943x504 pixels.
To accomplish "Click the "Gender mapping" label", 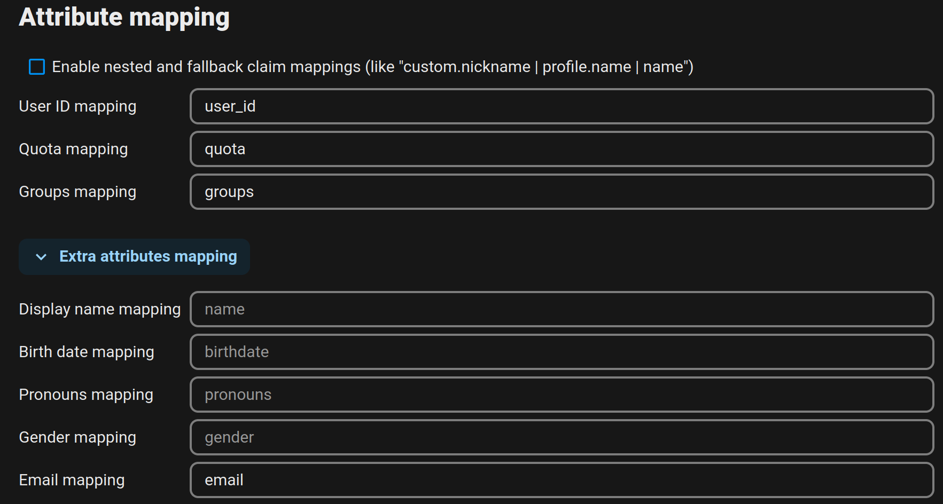I will coord(77,437).
